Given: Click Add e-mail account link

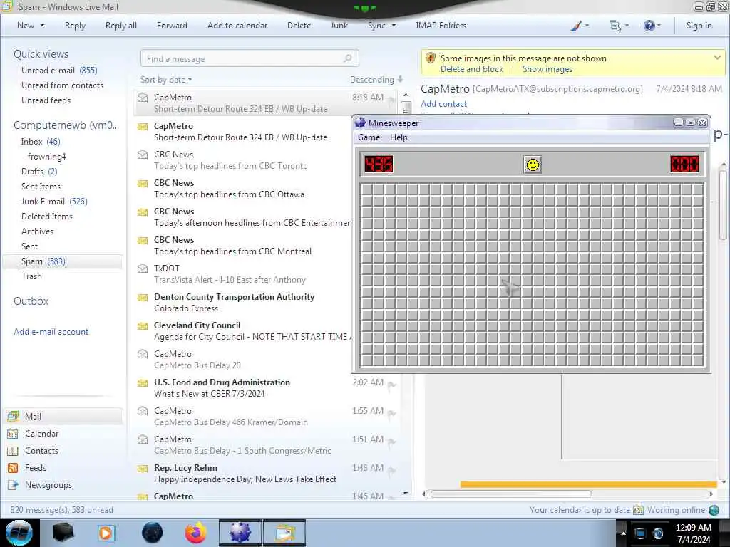Looking at the screenshot, I should [x=51, y=332].
